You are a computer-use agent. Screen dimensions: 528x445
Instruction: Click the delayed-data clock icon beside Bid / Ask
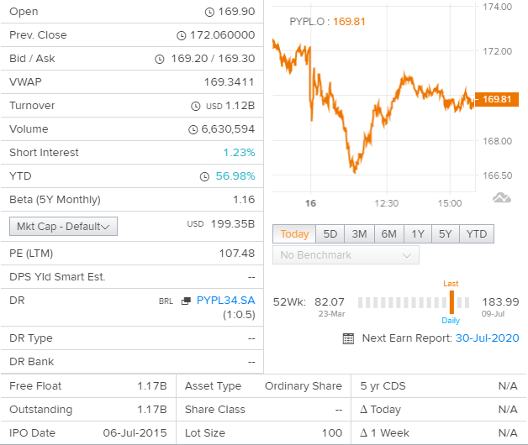[159, 60]
